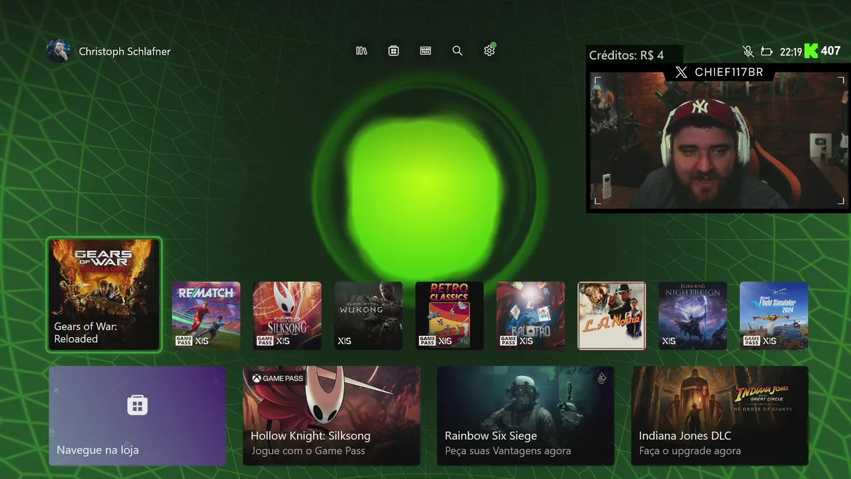Launch Elden Ring Nightreign tile

[693, 316]
